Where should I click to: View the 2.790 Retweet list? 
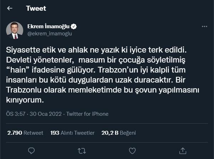(25, 133)
